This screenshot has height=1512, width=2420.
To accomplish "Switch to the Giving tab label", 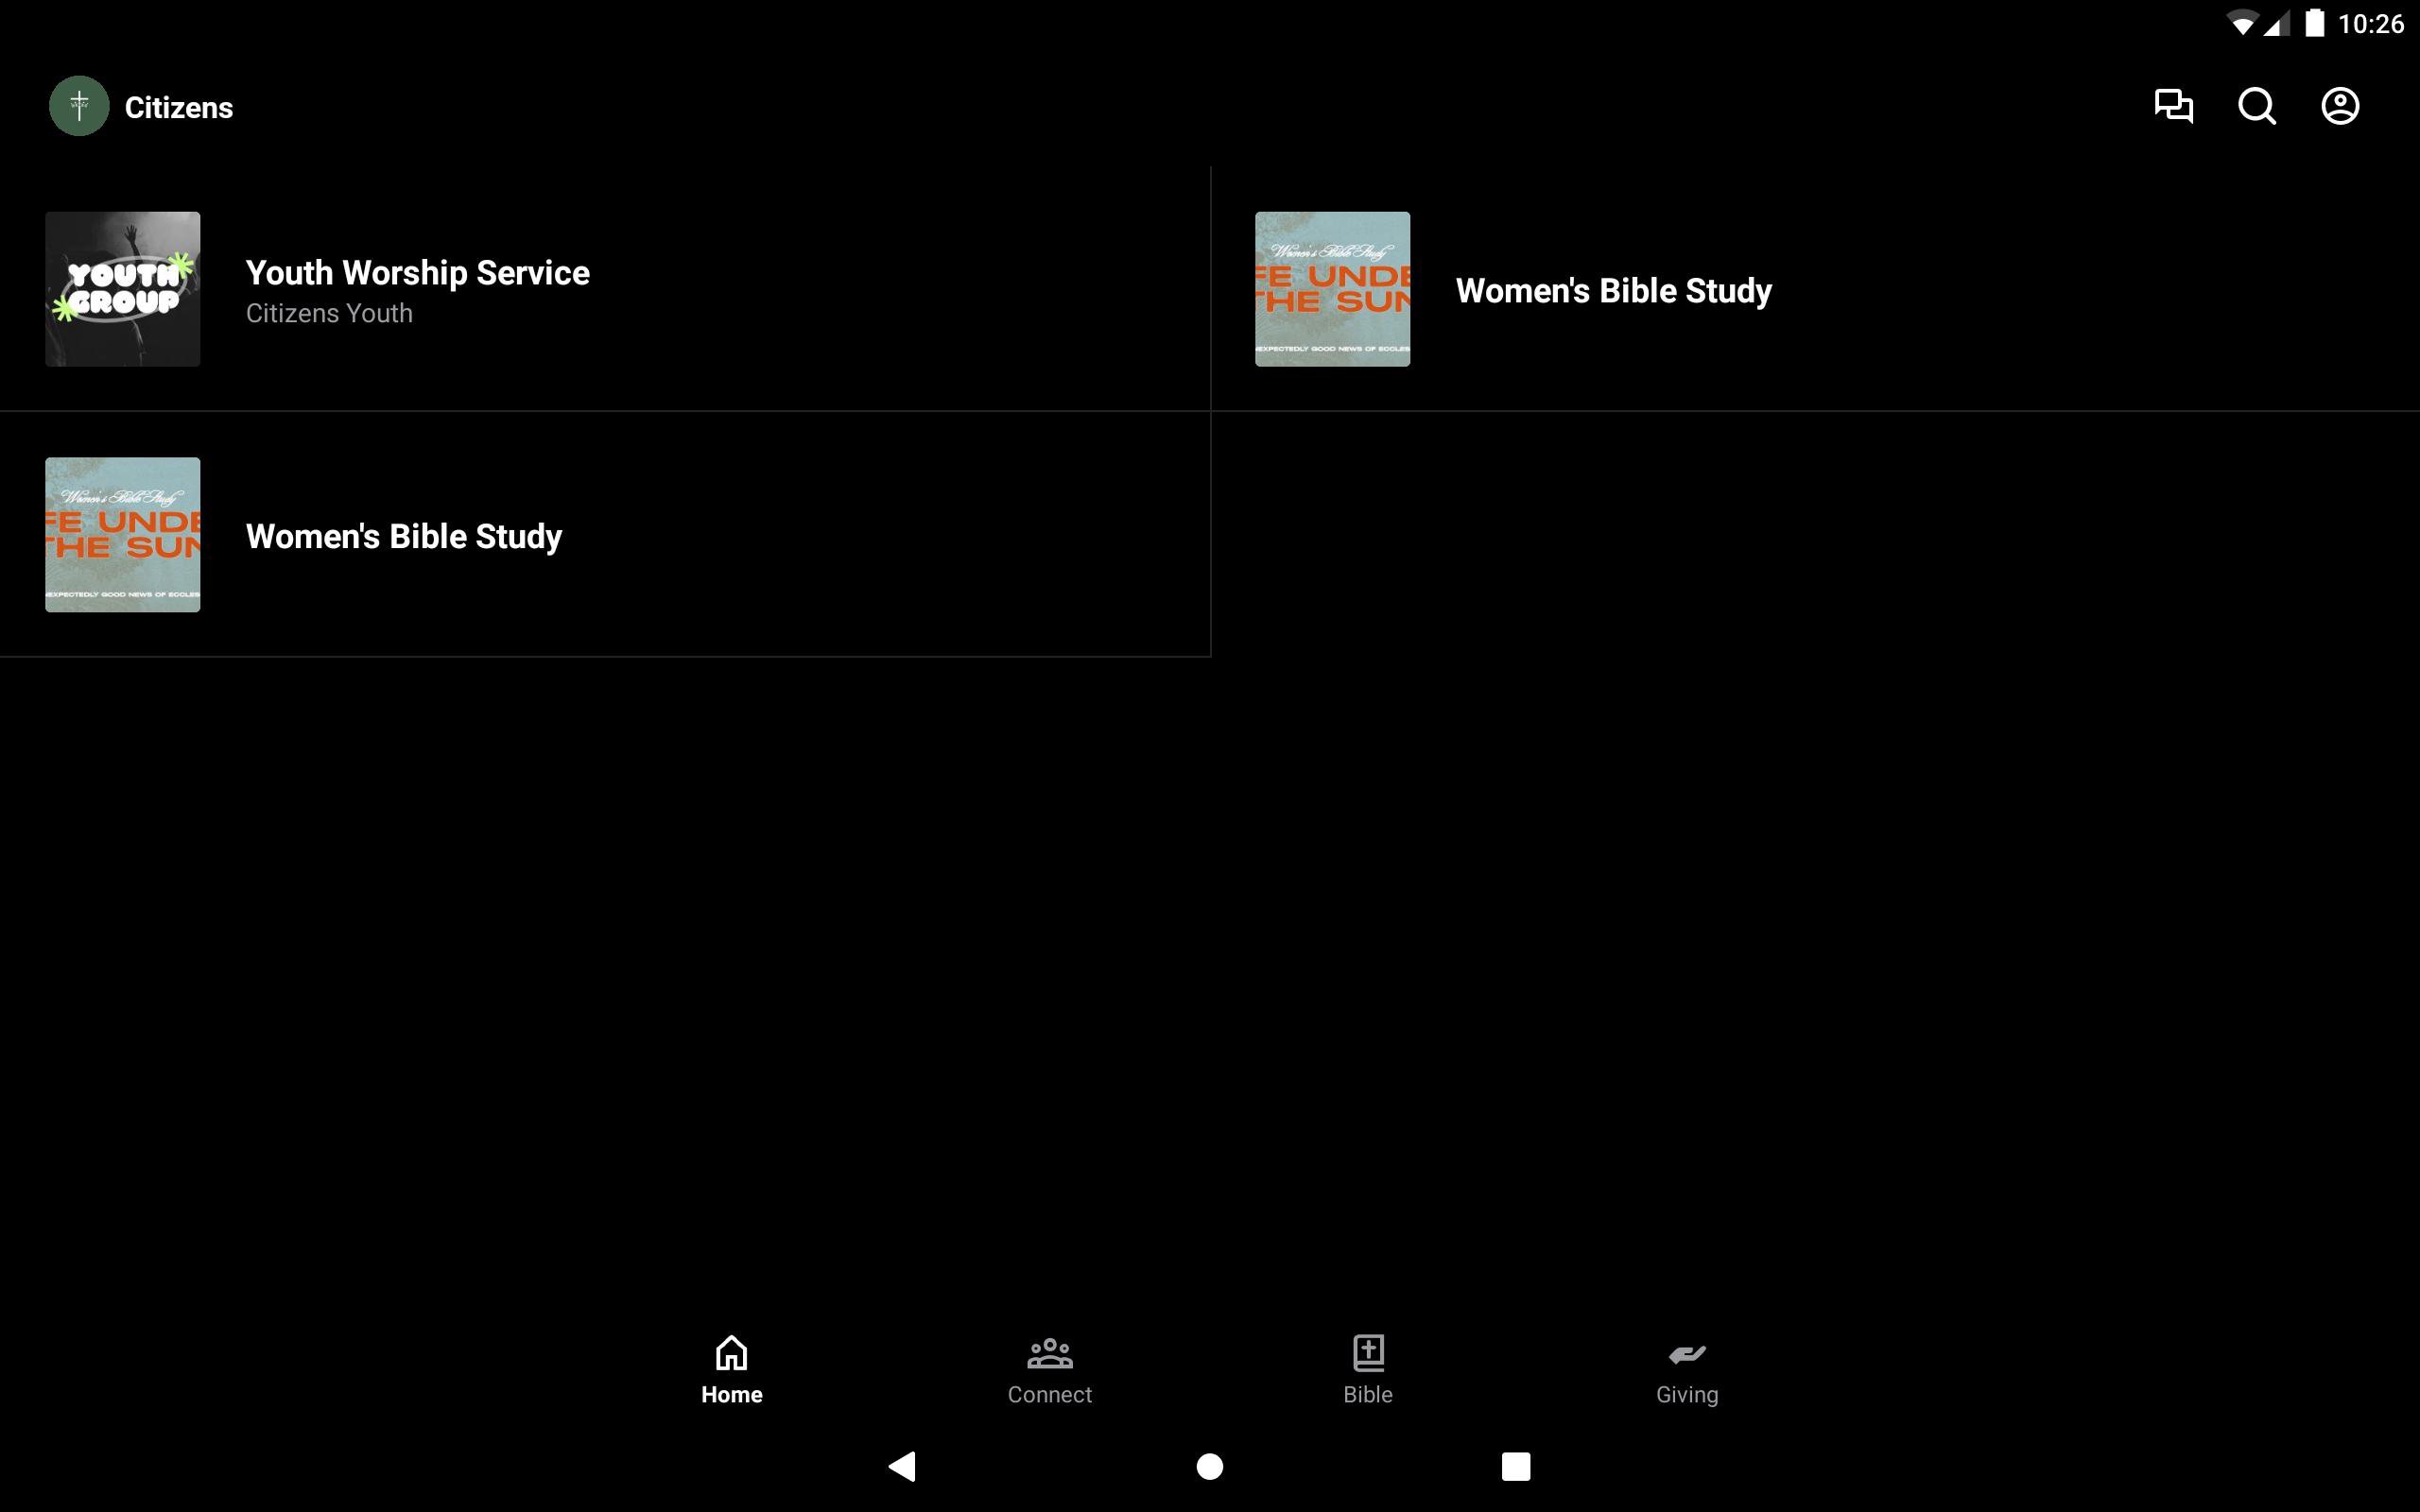I will pyautogui.click(x=1686, y=1395).
